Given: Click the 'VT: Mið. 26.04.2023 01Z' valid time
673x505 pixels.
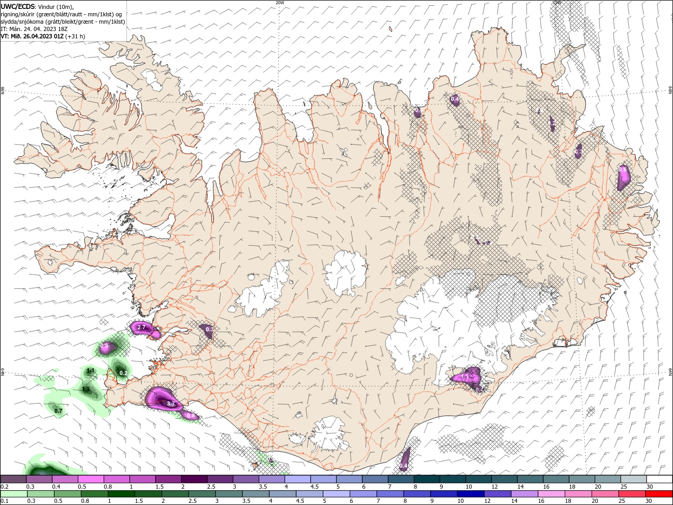Looking at the screenshot, I should tap(33, 36).
